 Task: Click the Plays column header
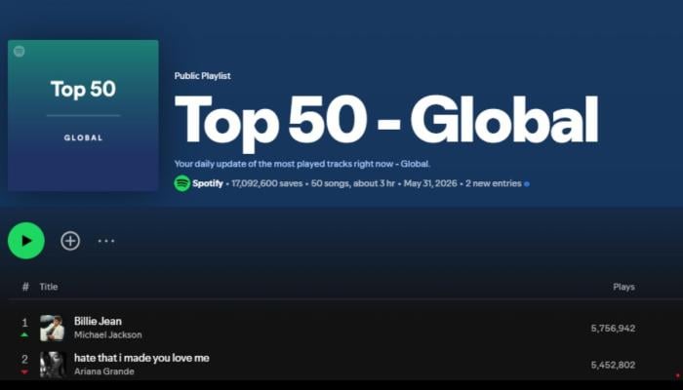coord(623,287)
